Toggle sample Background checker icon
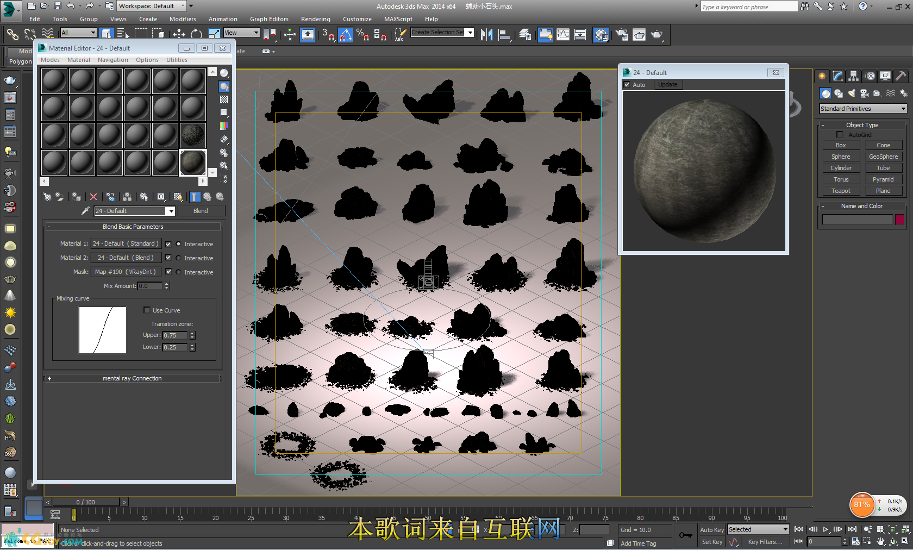 (x=224, y=99)
